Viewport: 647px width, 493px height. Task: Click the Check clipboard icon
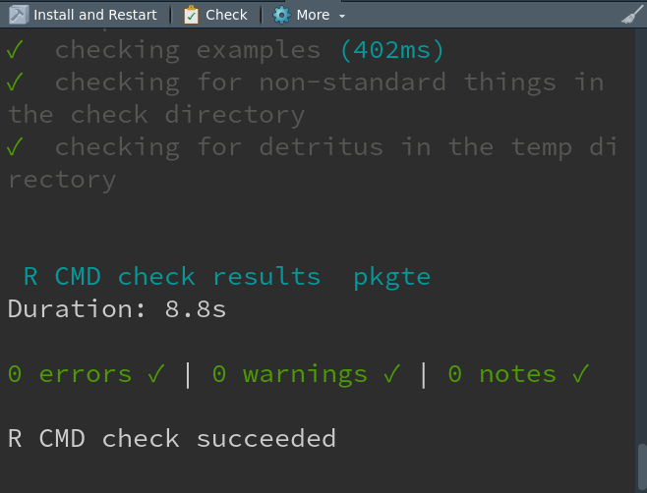tap(191, 15)
